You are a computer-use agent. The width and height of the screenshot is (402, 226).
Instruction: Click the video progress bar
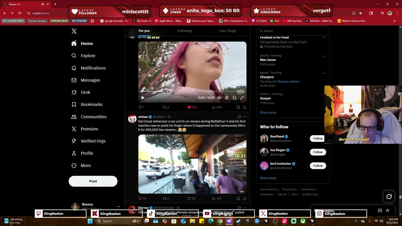192,92
